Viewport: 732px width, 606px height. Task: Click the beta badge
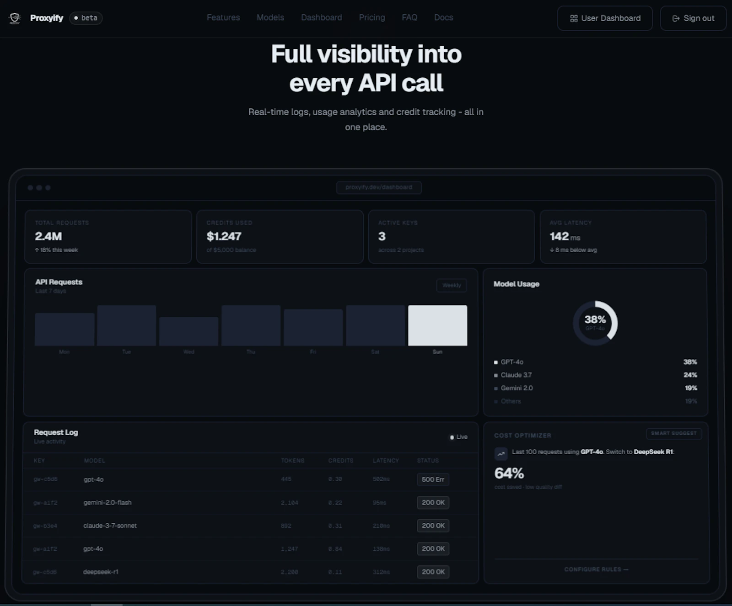(x=86, y=18)
